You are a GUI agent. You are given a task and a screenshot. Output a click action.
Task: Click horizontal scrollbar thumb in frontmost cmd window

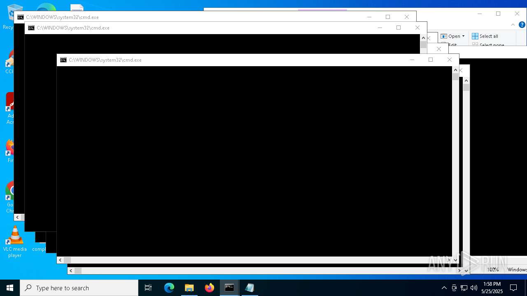click(x=67, y=260)
